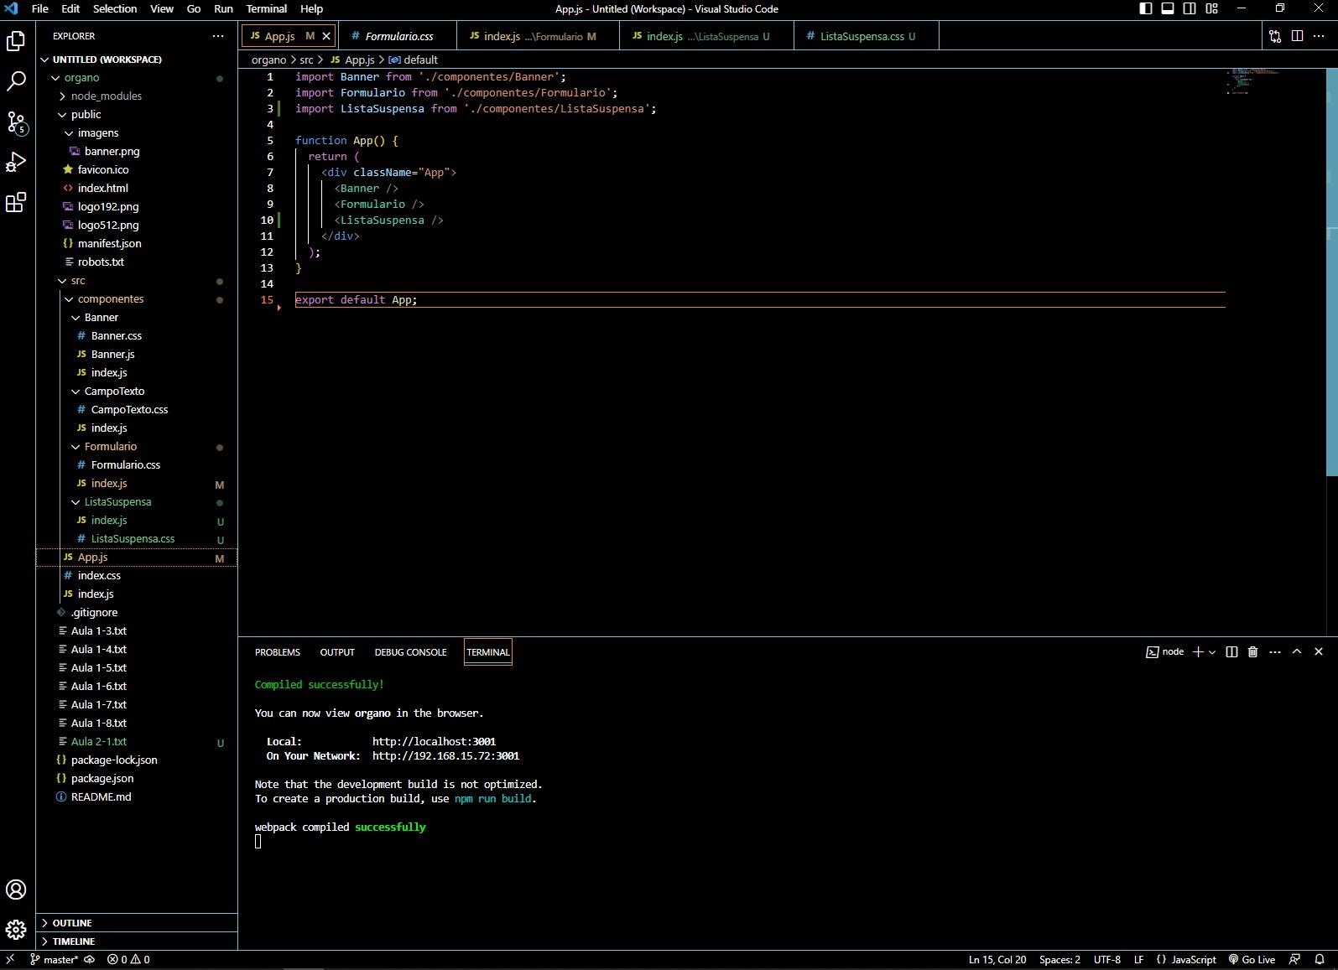Open the feedback icon in status bar

[x=1295, y=959]
